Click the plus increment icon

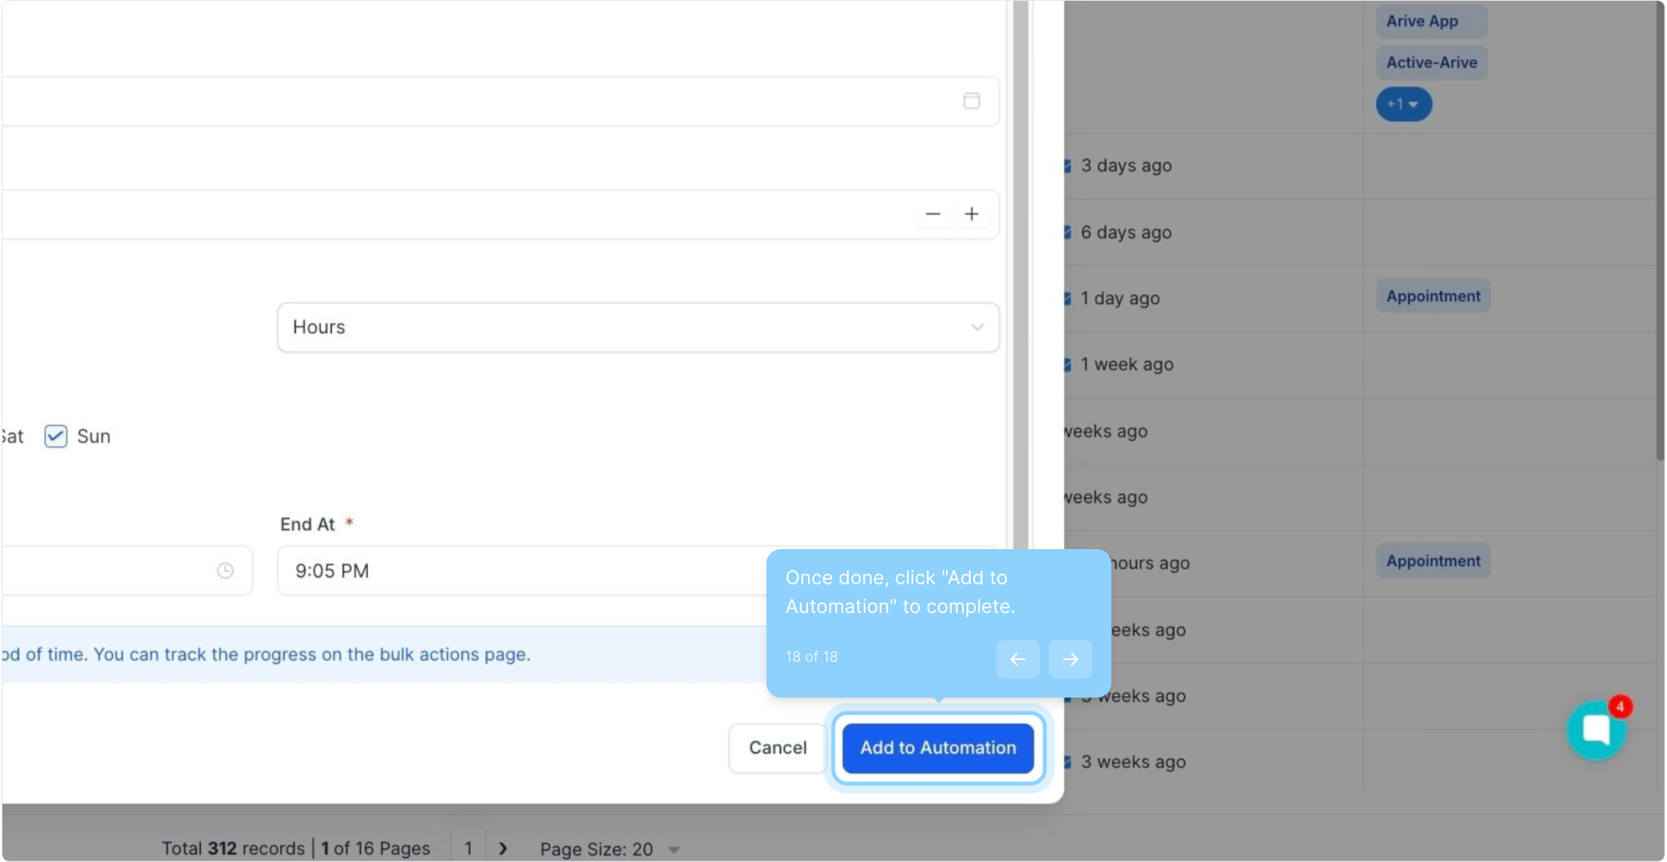(x=971, y=214)
